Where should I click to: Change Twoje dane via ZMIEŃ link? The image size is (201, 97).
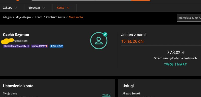106,95
